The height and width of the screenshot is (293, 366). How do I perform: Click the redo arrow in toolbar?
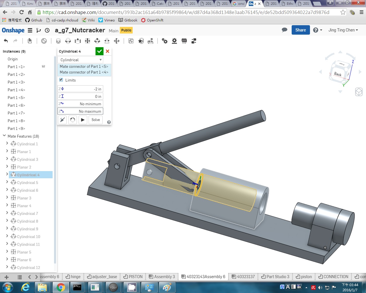(x=15, y=41)
